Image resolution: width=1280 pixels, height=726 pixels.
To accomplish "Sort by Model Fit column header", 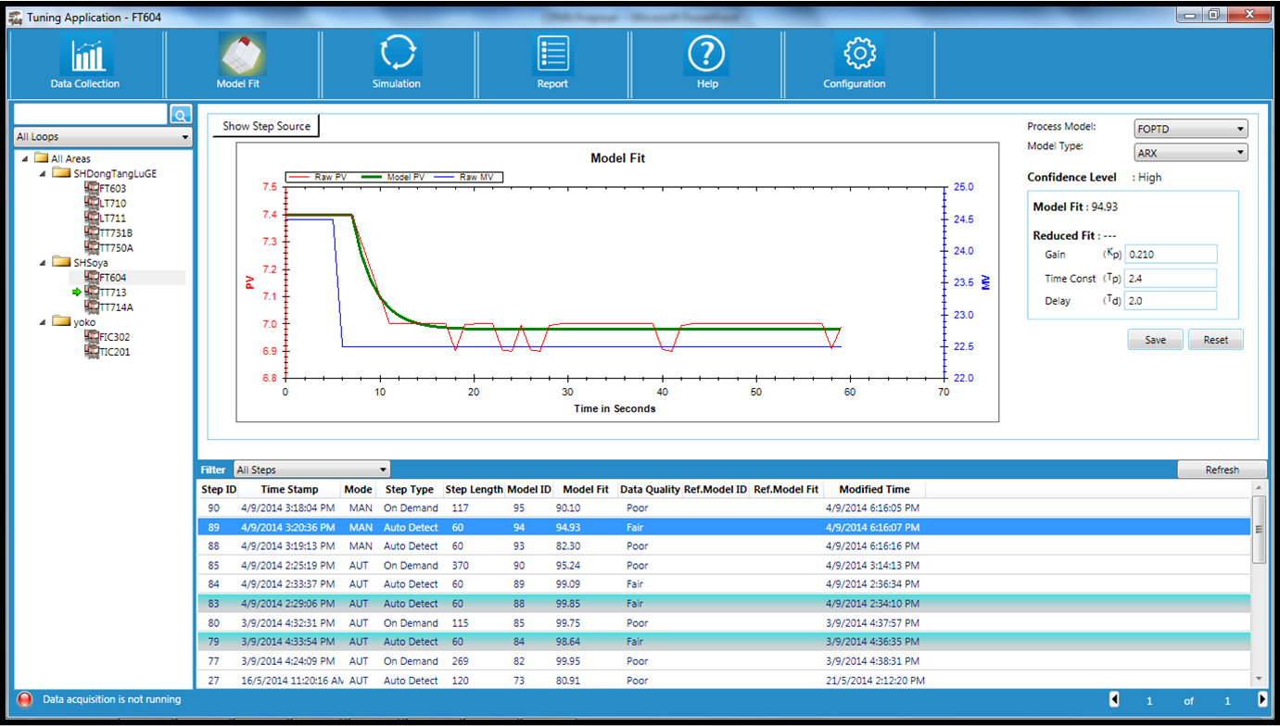I will [586, 489].
